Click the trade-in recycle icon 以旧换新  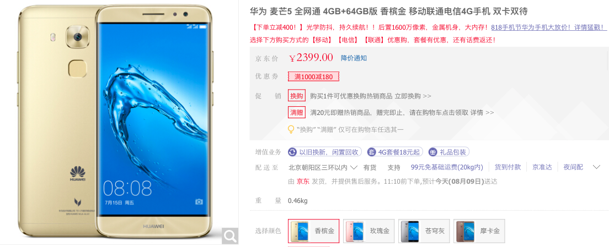click(292, 152)
